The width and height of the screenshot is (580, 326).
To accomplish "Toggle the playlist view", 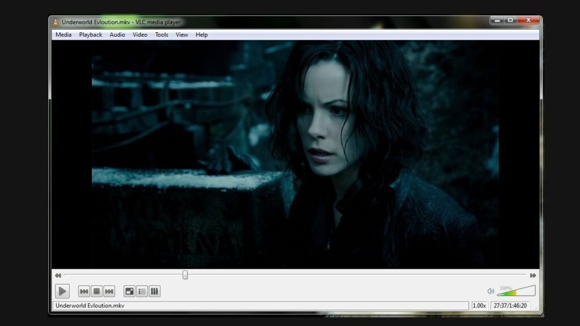I will [142, 291].
